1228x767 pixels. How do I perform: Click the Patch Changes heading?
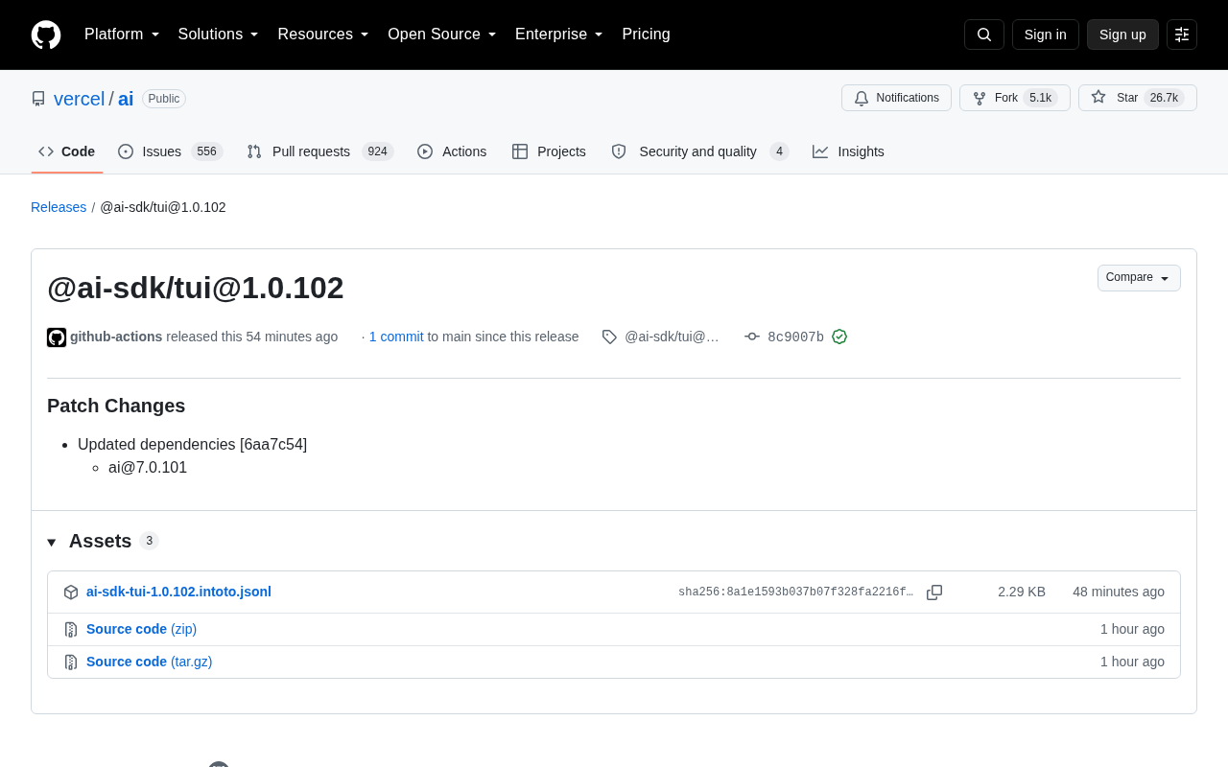coord(116,406)
